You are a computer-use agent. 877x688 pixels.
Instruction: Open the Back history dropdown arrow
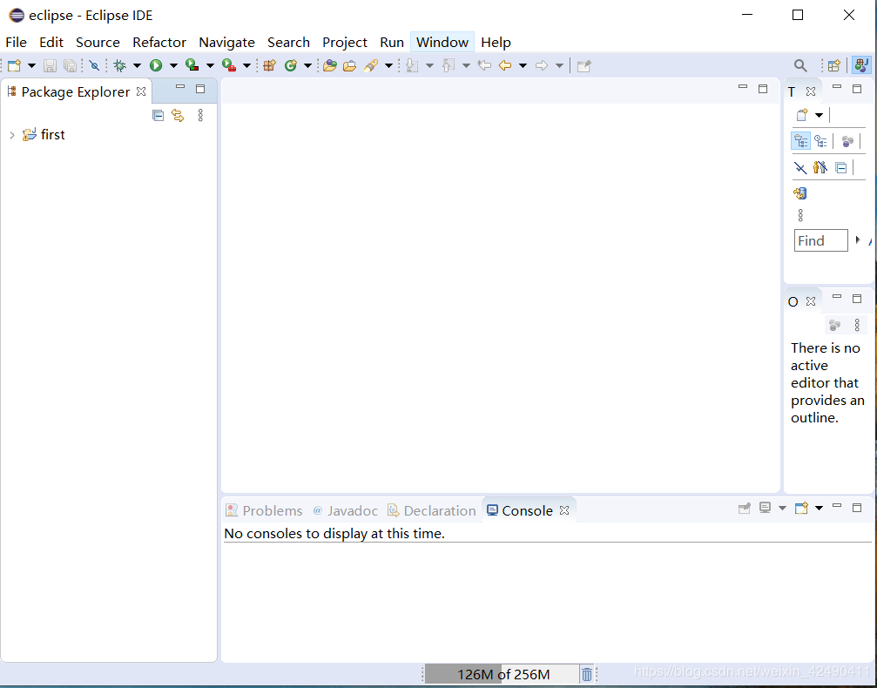click(523, 65)
